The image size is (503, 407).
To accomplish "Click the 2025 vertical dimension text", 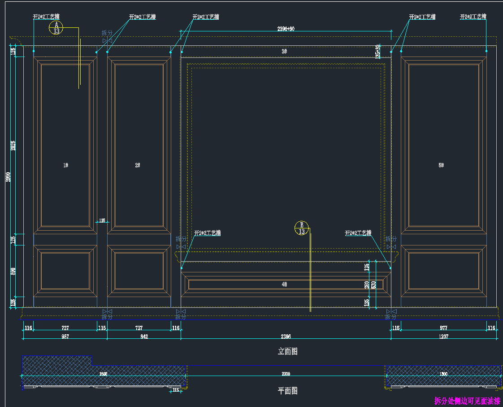I will pos(13,145).
